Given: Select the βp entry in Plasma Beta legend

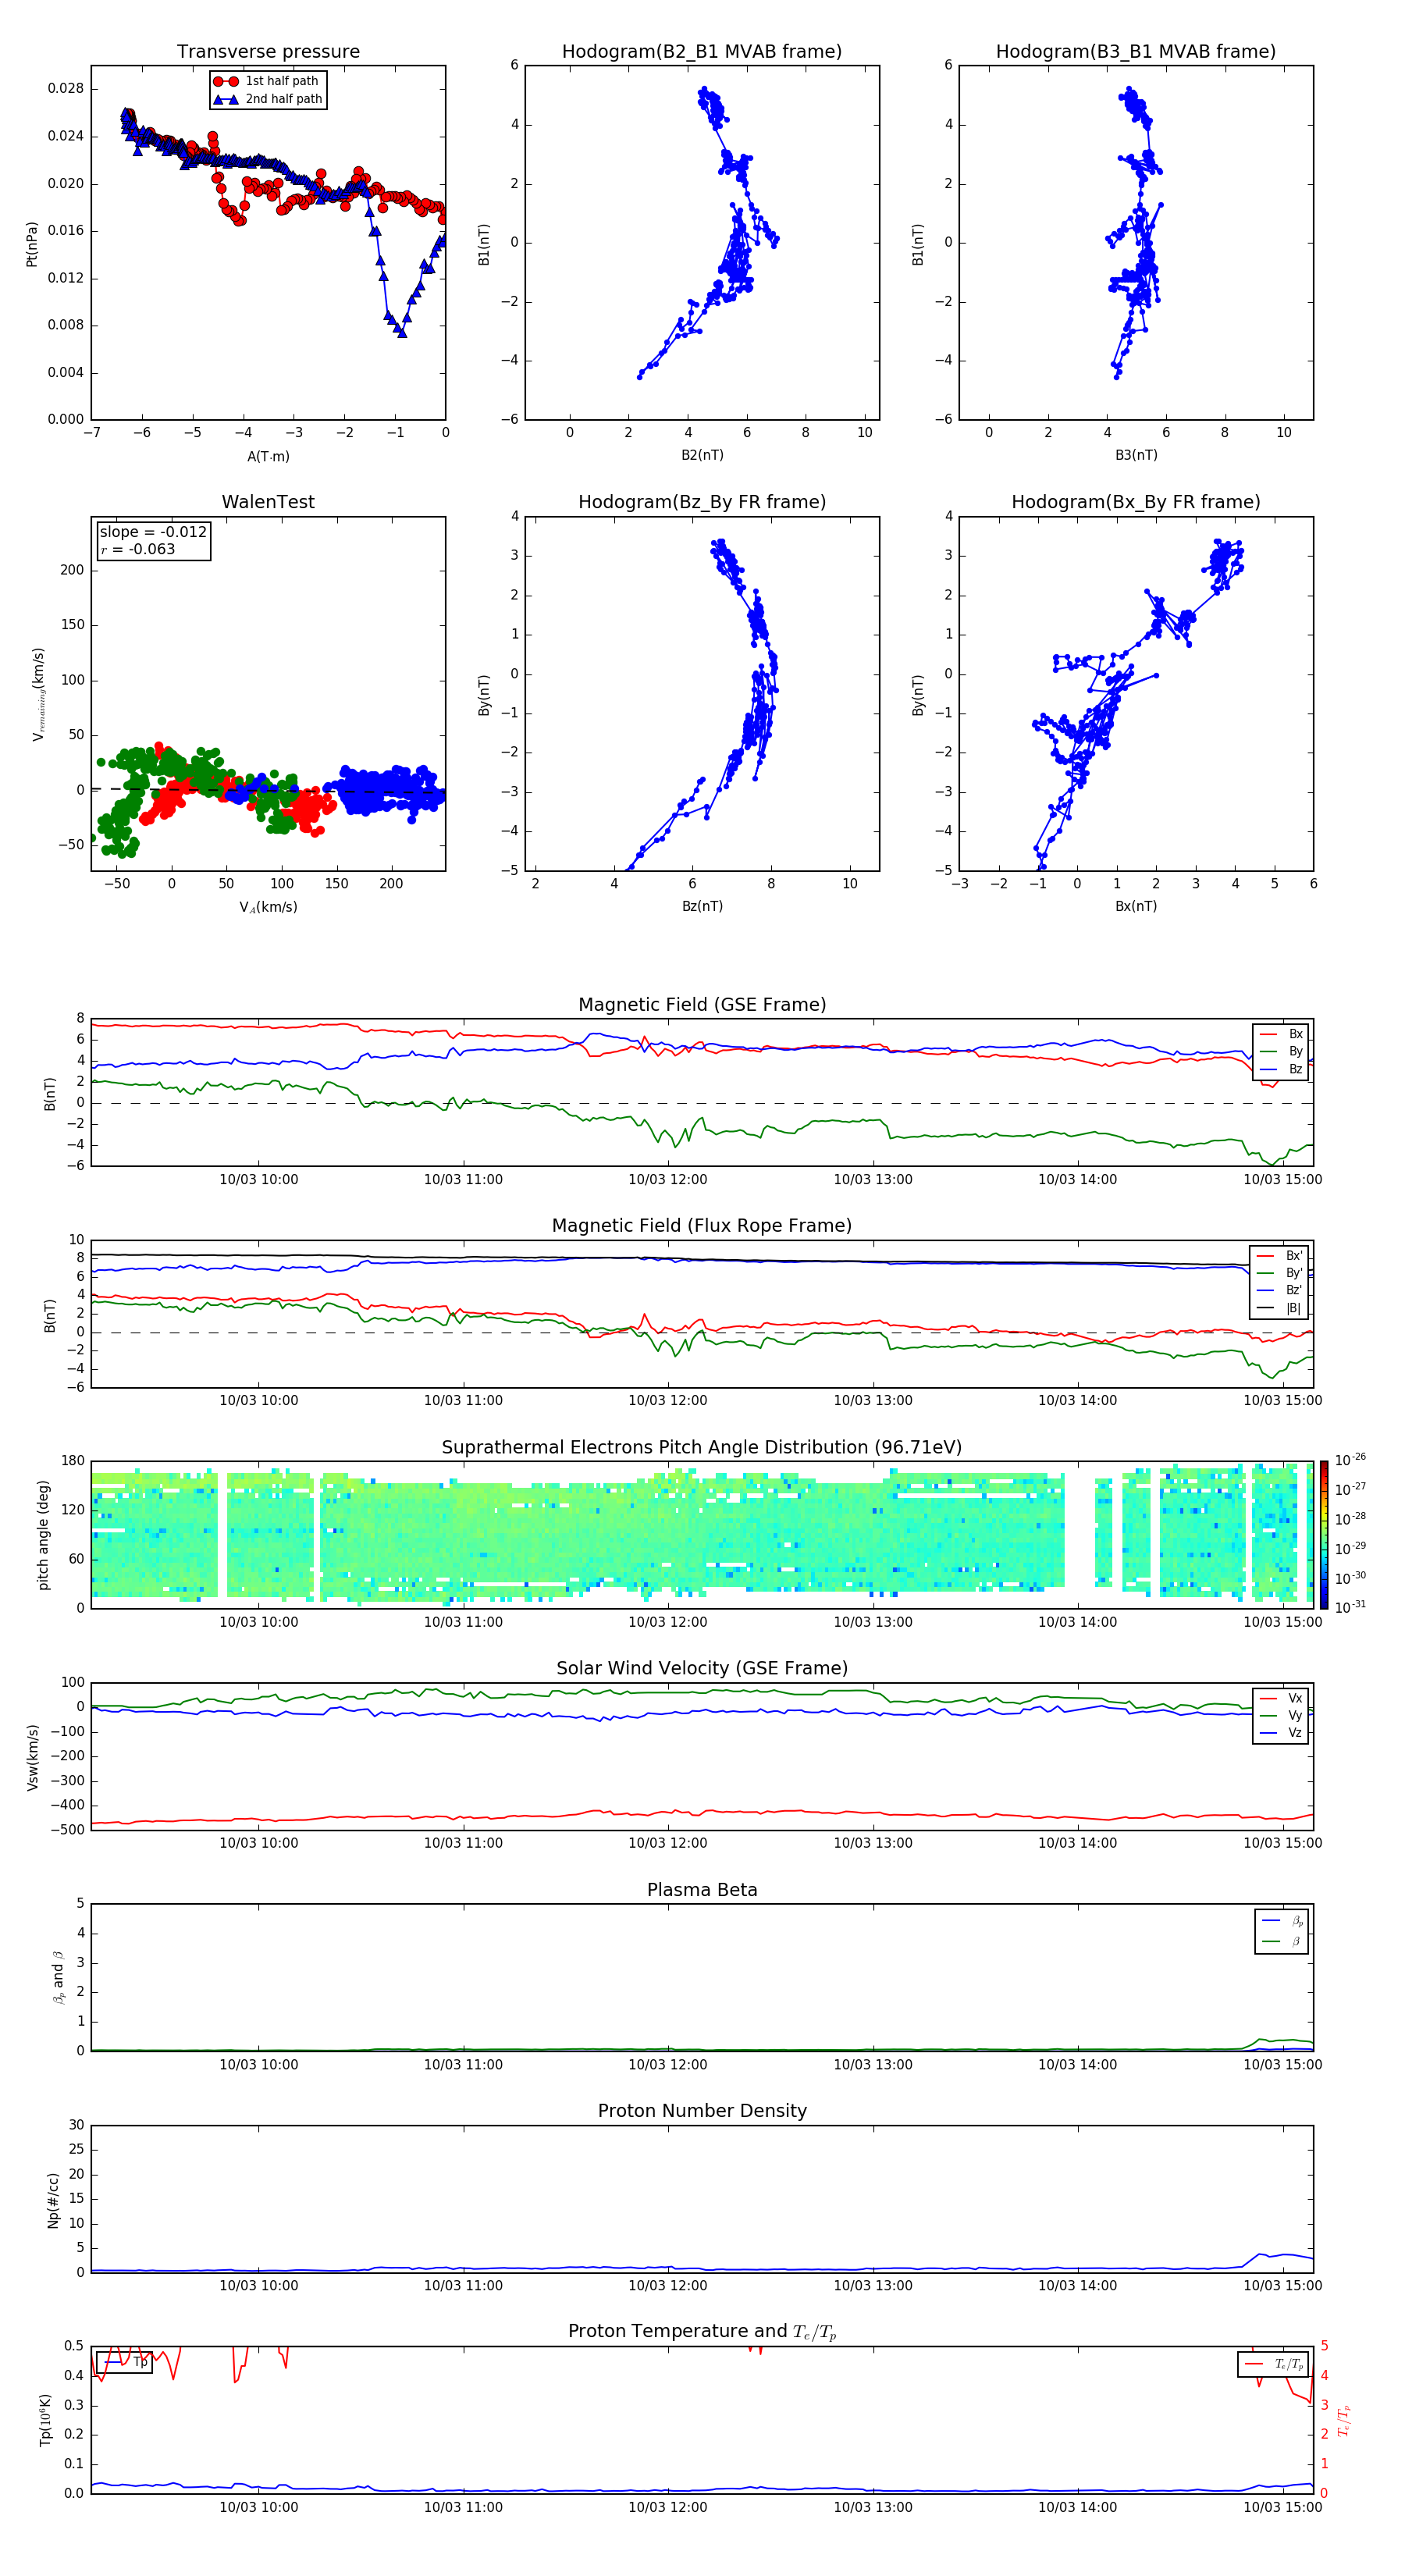Looking at the screenshot, I should 1282,1921.
